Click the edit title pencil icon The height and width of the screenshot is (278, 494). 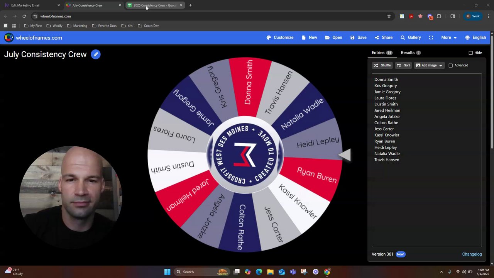click(96, 54)
